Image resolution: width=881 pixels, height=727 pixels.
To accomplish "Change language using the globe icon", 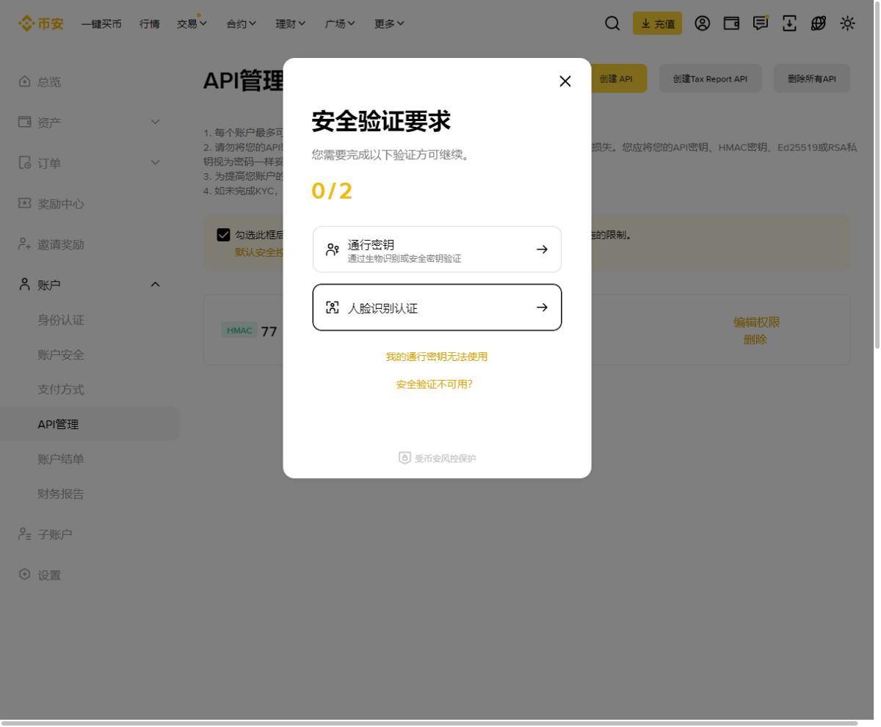I will tap(817, 23).
